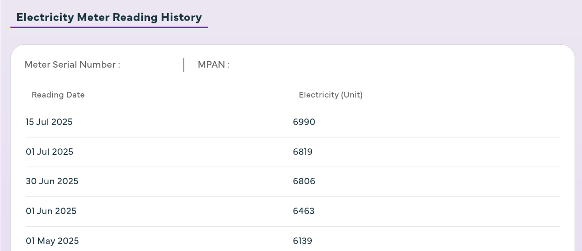Click the MPAN label

pyautogui.click(x=214, y=65)
